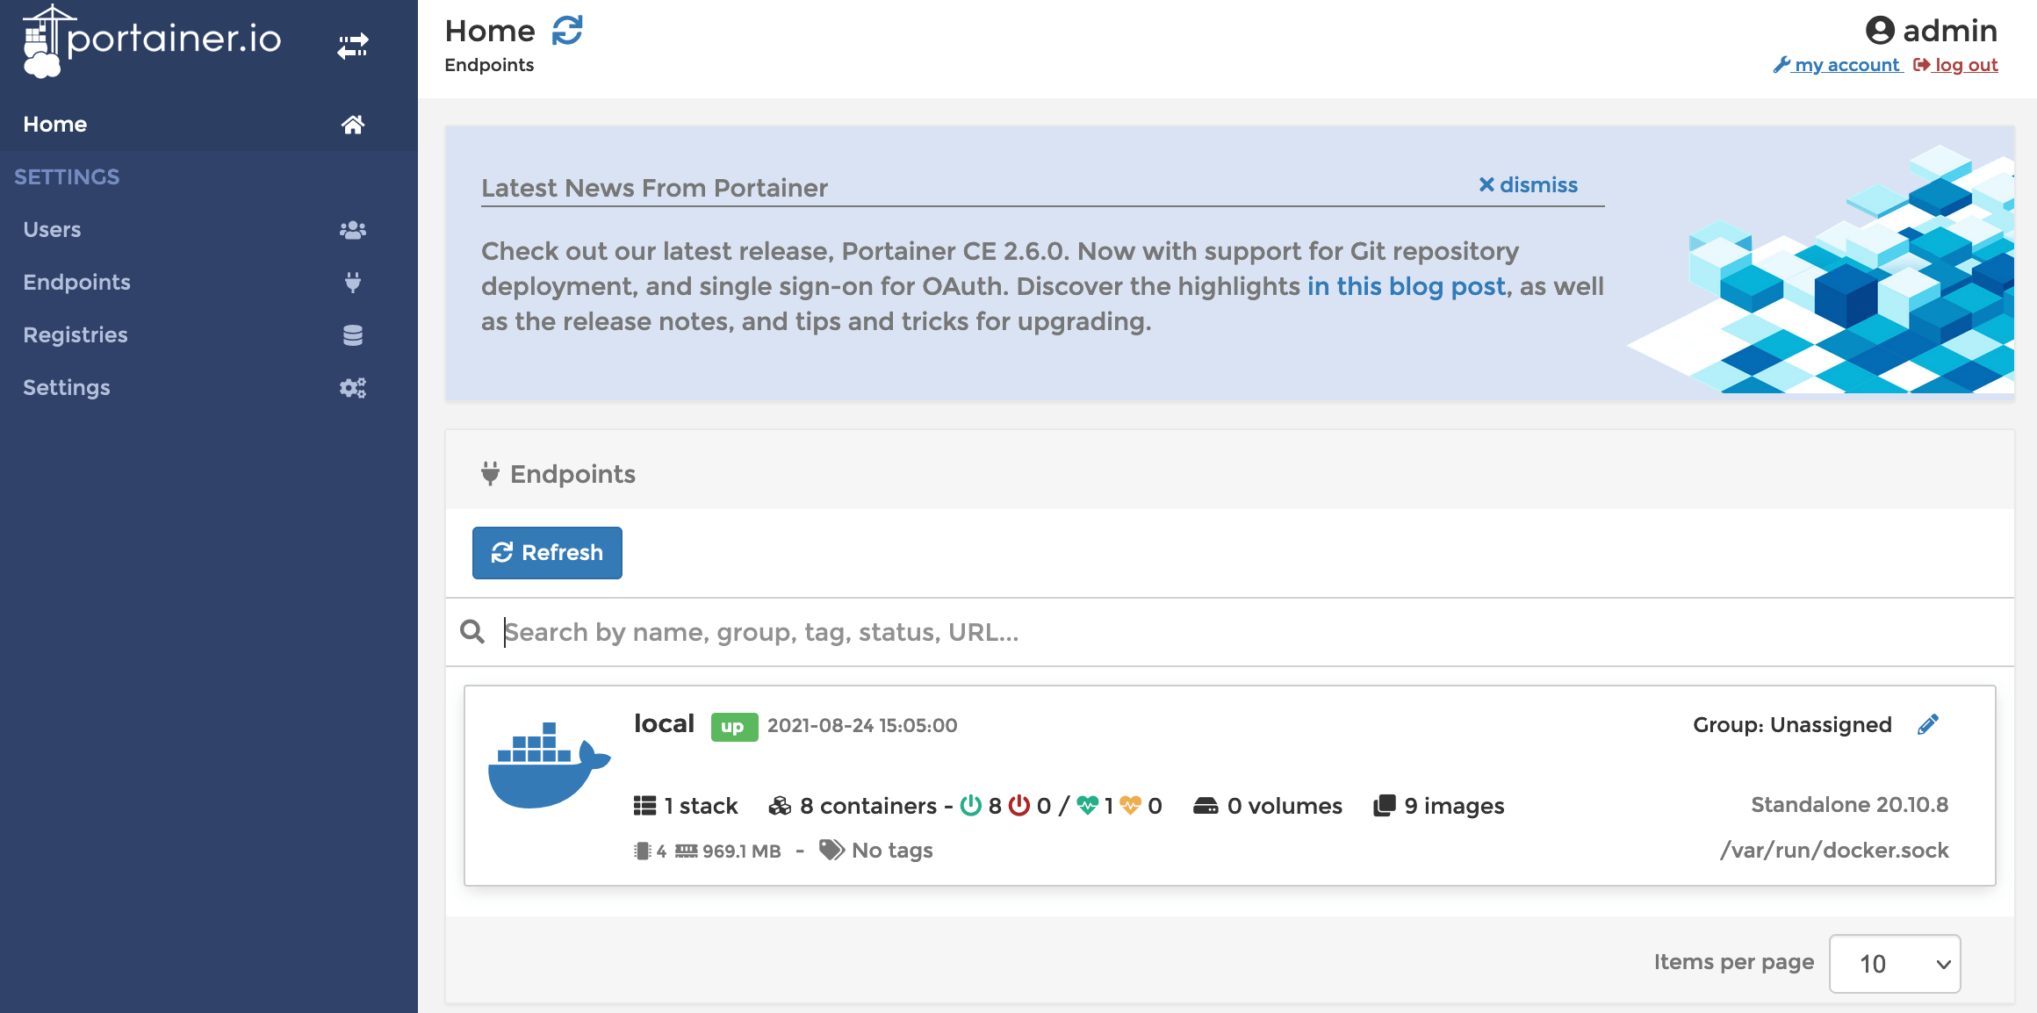This screenshot has width=2037, height=1013.
Task: Click the timestamp 2021-08-24 15:05:00
Action: [862, 725]
